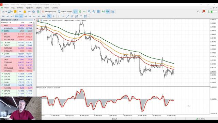This screenshot has height=123, width=218.
Task: Click the indicator icon in chart title
Action: point(41,20)
